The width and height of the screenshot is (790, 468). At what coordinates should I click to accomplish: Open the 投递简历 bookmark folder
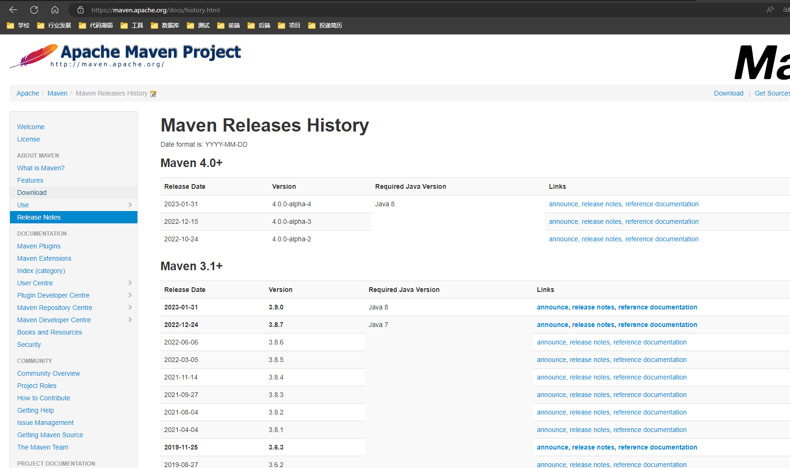326,26
